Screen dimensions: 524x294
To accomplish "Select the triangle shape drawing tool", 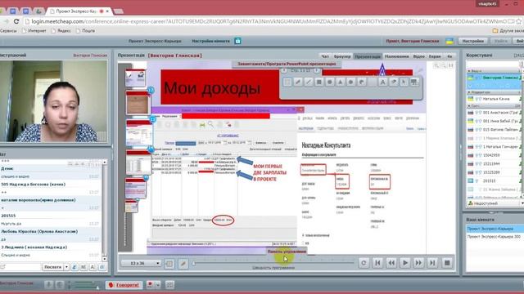I will [x=341, y=82].
